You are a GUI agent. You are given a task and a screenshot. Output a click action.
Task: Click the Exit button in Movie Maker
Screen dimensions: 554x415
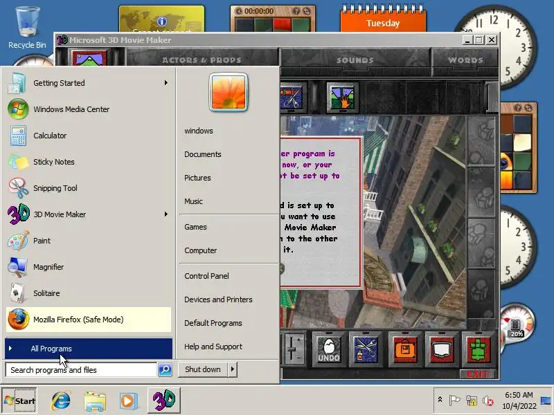tap(477, 374)
